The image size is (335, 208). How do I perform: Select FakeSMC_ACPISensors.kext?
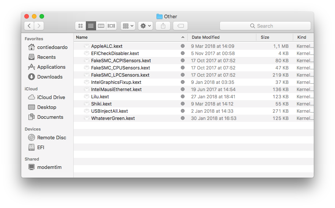click(x=121, y=61)
